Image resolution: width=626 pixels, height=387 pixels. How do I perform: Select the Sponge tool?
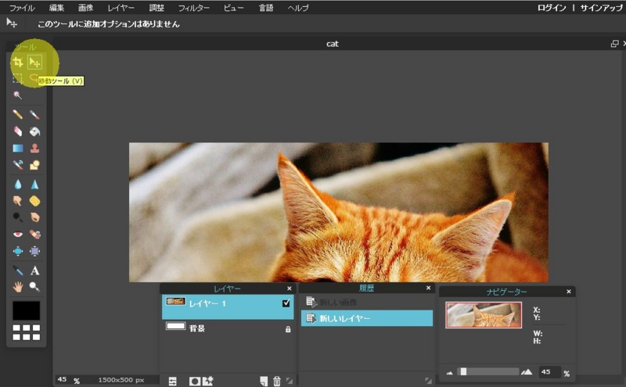pos(34,201)
